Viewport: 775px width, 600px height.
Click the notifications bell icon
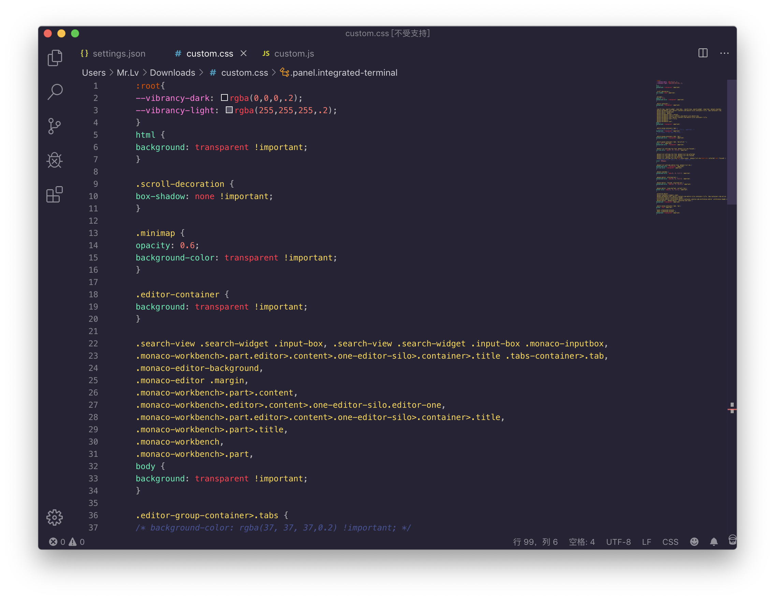714,541
